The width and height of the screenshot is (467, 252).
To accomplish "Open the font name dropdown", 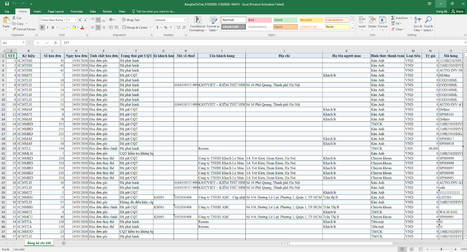I will pos(65,20).
